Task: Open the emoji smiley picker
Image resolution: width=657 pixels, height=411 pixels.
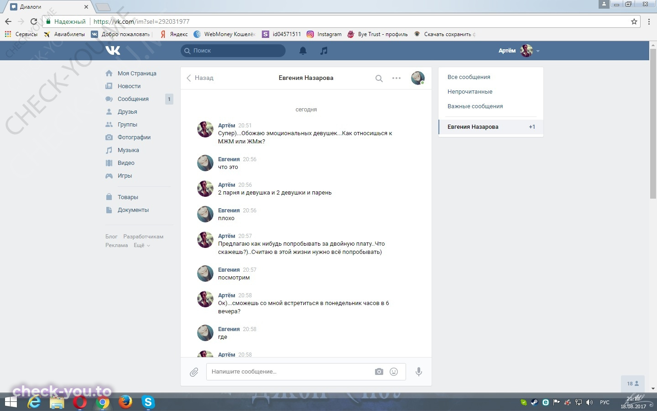Action: pyautogui.click(x=394, y=372)
